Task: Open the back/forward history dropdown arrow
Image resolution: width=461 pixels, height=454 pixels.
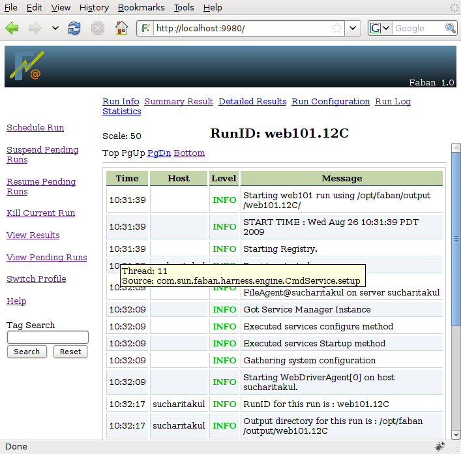Action: click(x=55, y=28)
